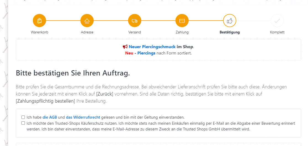Click the red megaphone announcement icon

point(125,47)
